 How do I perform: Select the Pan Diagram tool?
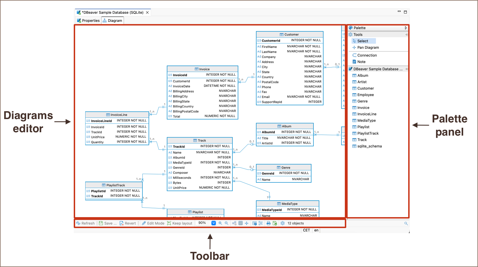pos(368,48)
